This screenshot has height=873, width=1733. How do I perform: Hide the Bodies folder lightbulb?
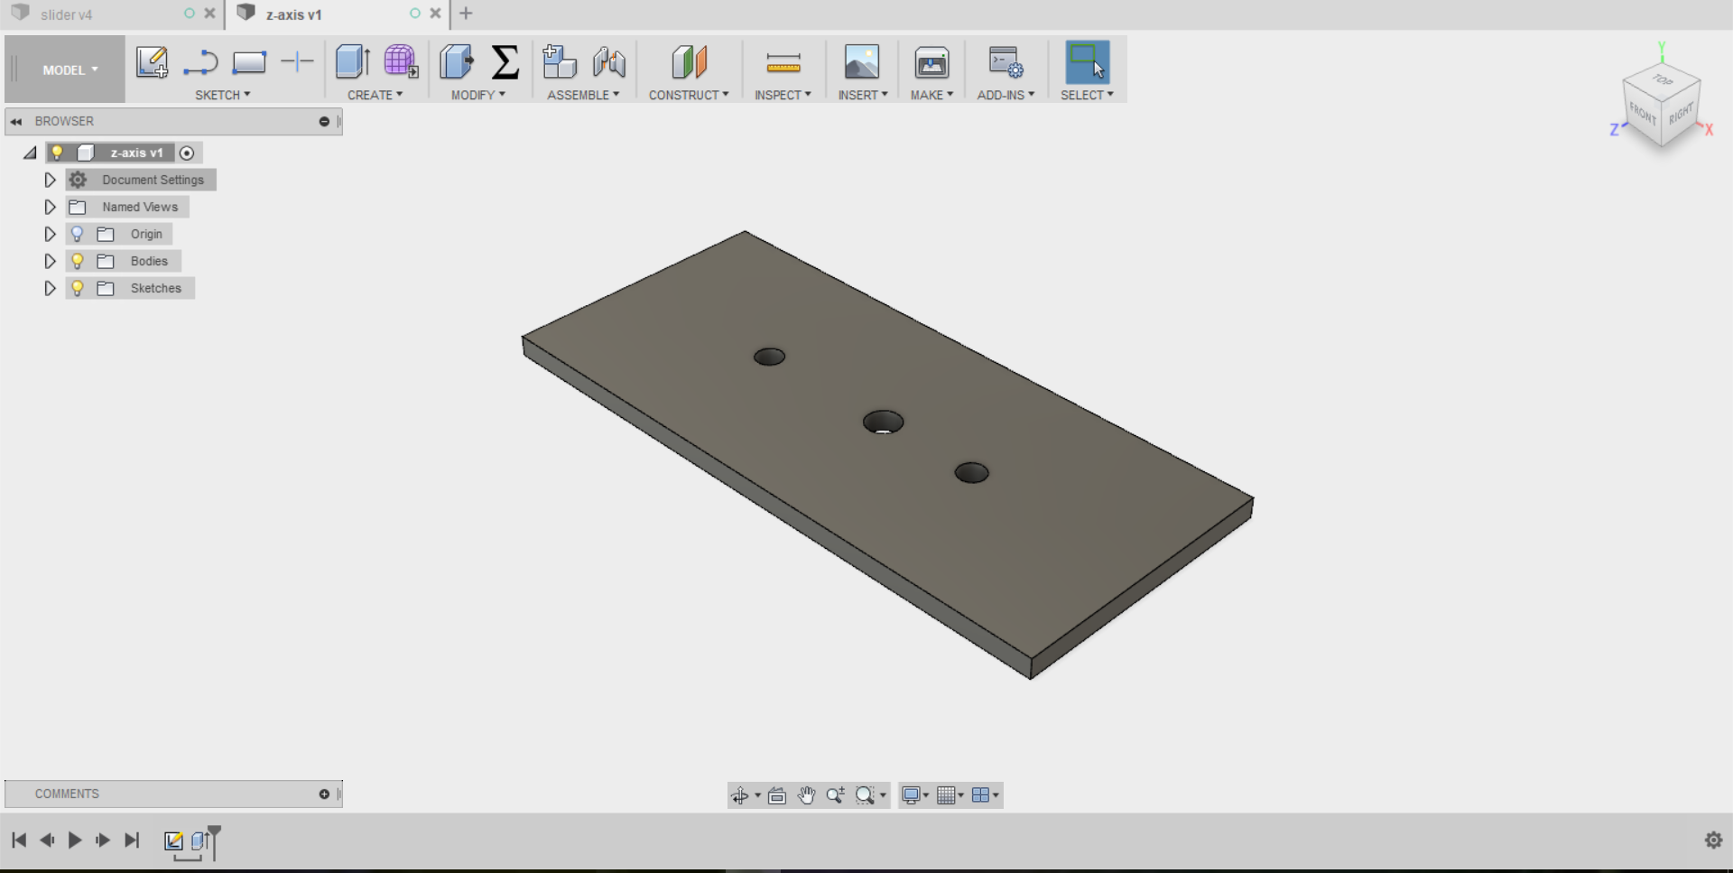(x=78, y=261)
